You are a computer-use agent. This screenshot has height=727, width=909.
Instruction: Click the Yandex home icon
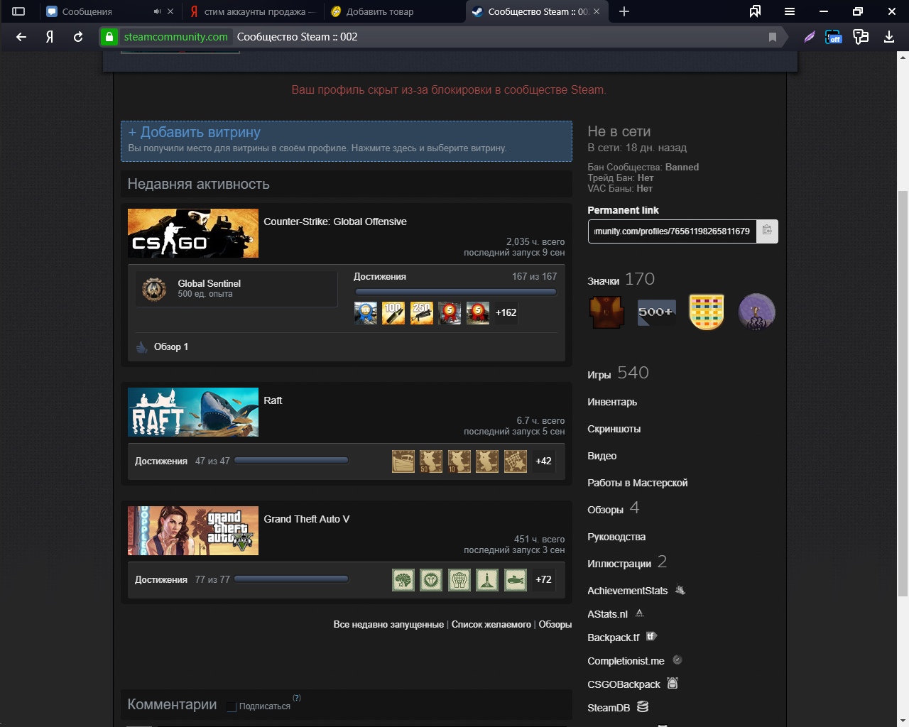point(50,37)
